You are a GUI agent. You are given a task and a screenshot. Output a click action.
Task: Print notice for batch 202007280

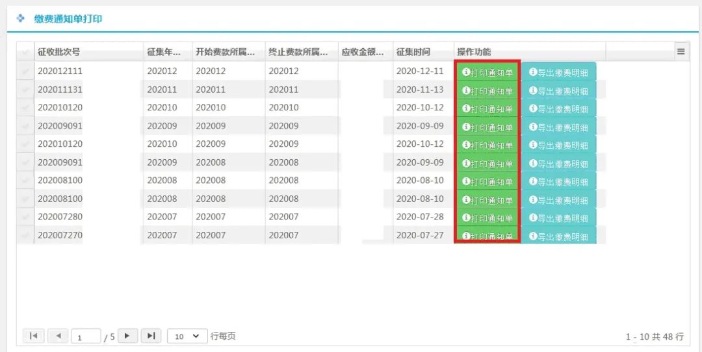[487, 218]
